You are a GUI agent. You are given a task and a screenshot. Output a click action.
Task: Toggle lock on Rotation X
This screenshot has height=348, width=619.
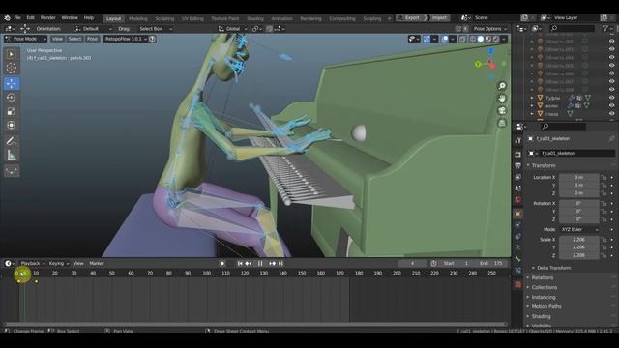pos(604,204)
